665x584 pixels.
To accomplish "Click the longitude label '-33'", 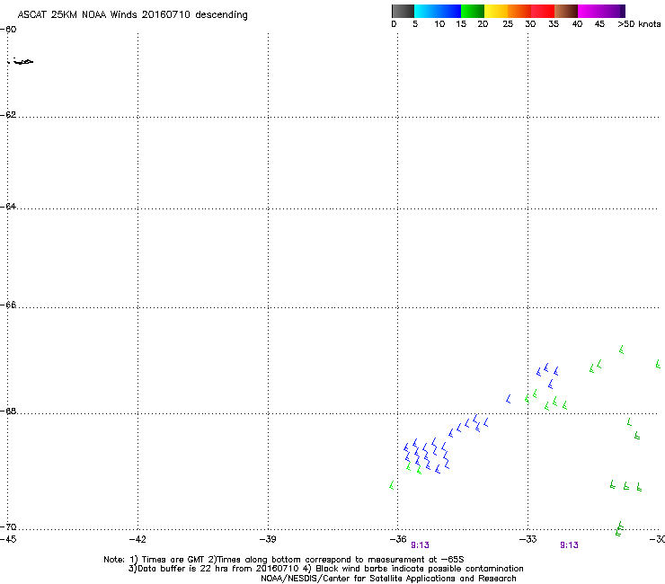I will [528, 539].
